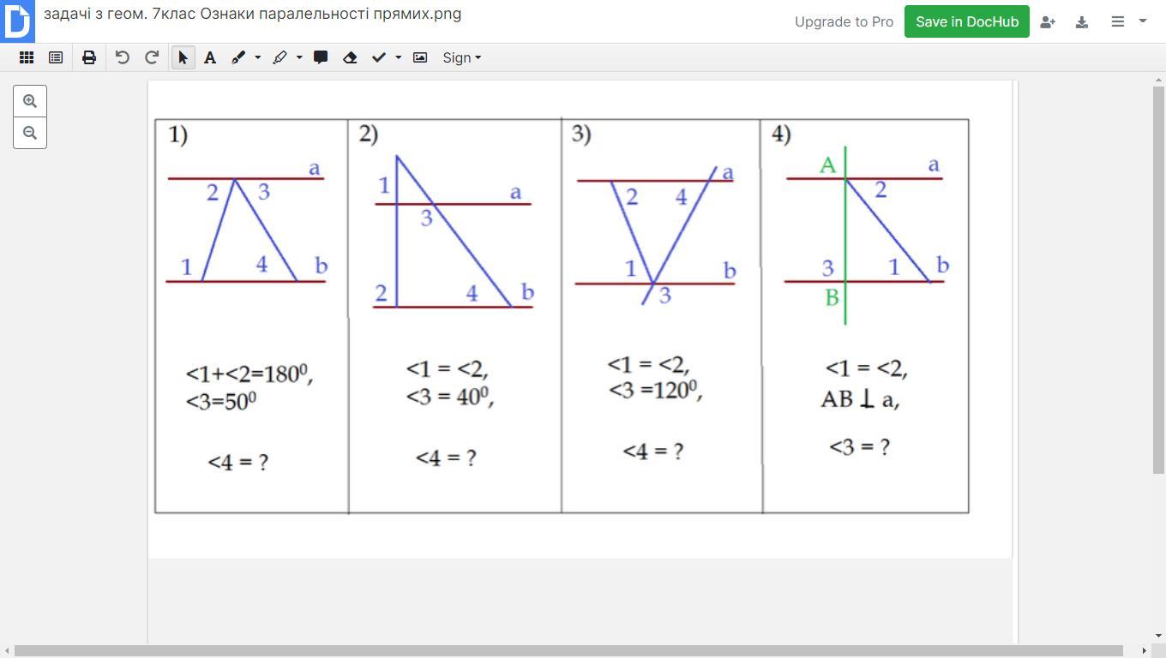Zoom in on the document

(30, 101)
